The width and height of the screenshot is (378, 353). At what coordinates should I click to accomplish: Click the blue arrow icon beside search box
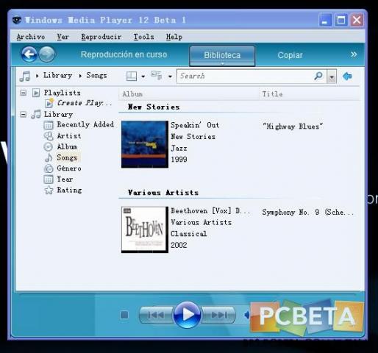click(x=347, y=76)
